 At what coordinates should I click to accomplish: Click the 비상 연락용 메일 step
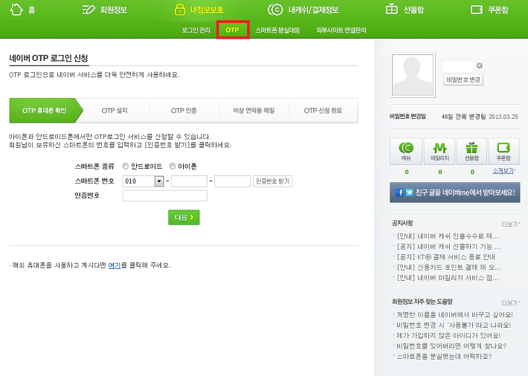254,111
